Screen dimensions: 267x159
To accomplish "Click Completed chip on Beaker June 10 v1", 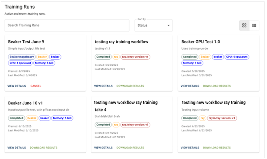I will pos(16,118).
